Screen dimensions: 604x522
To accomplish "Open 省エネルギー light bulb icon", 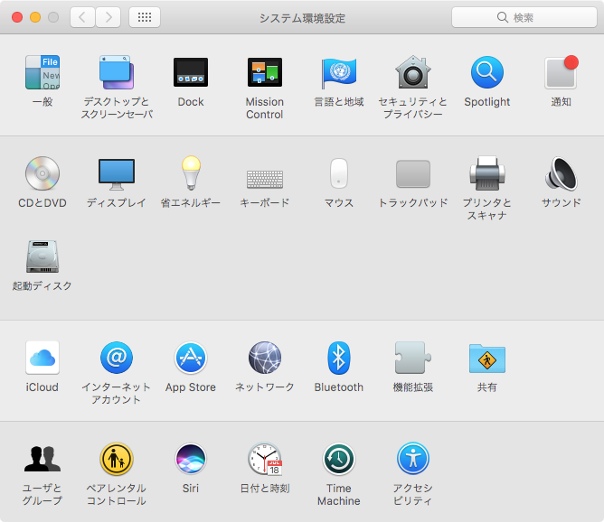I will pyautogui.click(x=191, y=173).
